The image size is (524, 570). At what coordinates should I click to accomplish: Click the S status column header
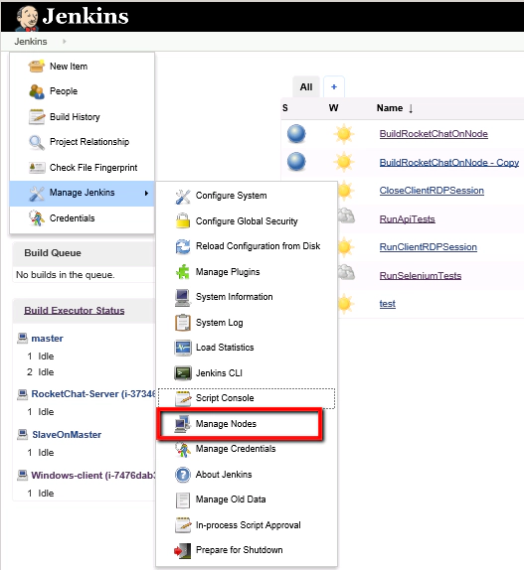(x=285, y=108)
